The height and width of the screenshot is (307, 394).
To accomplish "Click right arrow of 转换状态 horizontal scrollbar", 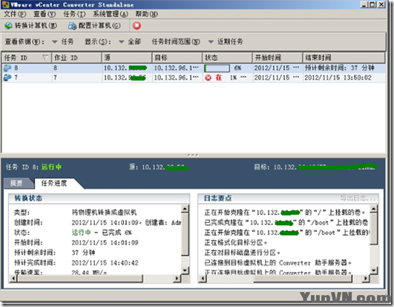I will point(177,278).
